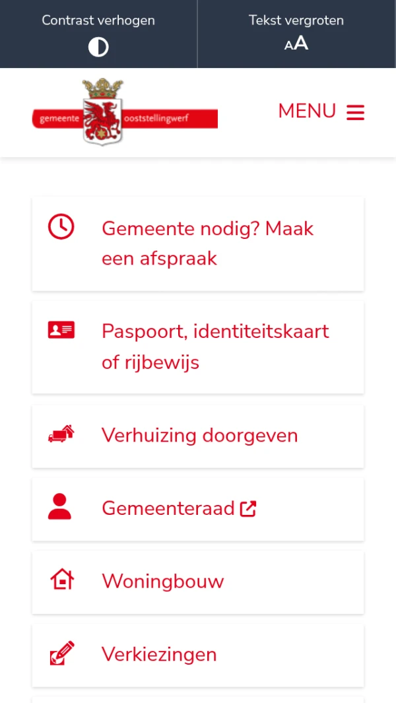Open the Gemeenteraad link
396x703 pixels.
coord(168,508)
